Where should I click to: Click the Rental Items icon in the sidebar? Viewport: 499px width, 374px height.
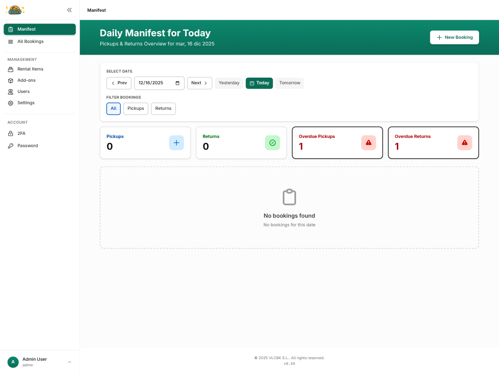click(x=10, y=69)
